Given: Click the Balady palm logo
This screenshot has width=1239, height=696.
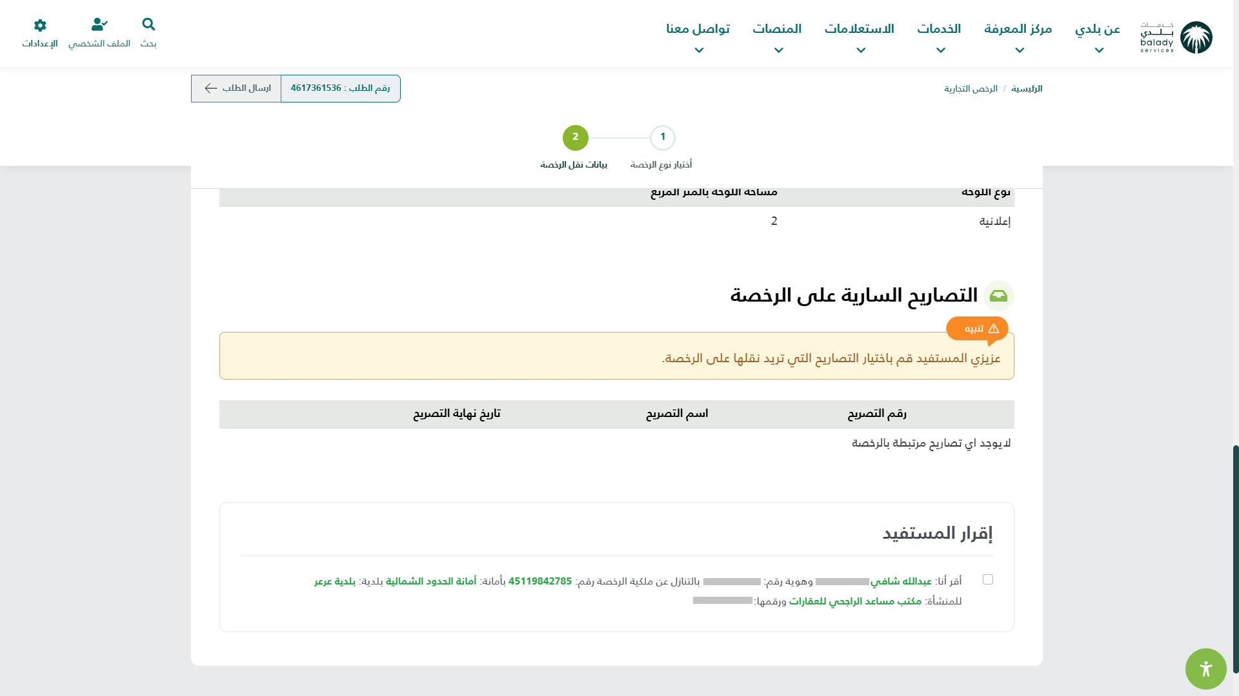Looking at the screenshot, I should click(1196, 37).
